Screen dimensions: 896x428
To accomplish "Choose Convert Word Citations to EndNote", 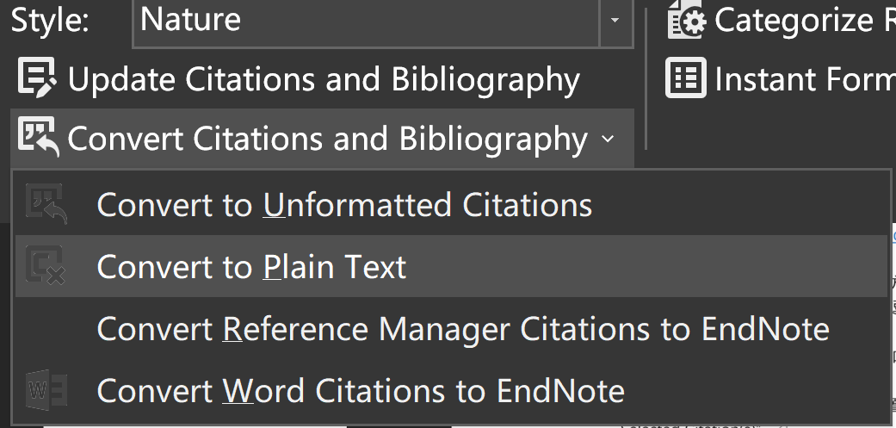I will [451, 391].
